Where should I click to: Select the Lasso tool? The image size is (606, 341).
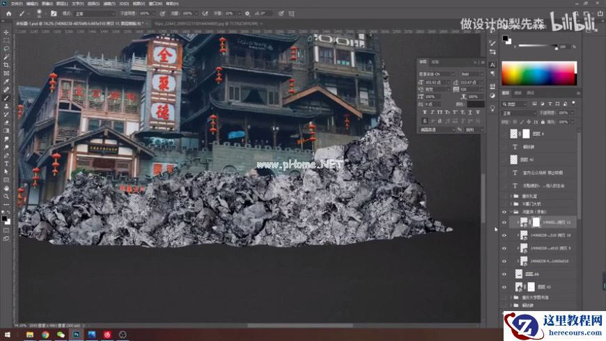pos(6,49)
